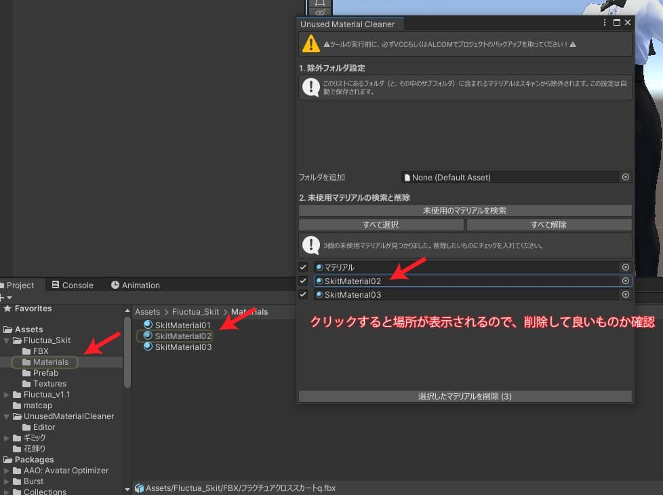The image size is (663, 495).
Task: Click 選択したマテリアルを削除 (3) button
Action: 464,396
